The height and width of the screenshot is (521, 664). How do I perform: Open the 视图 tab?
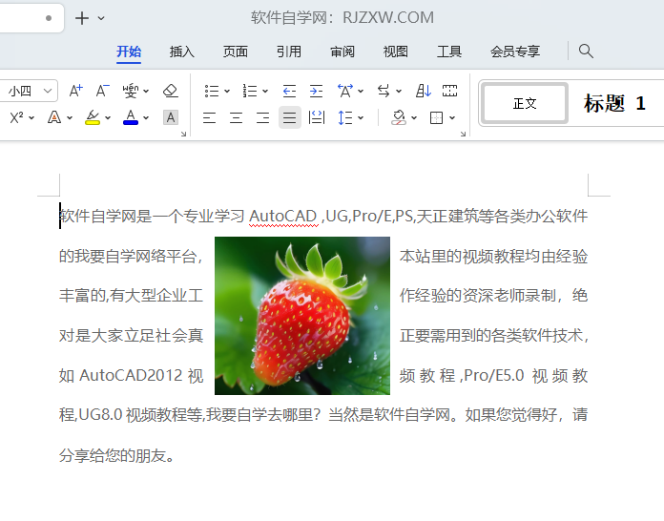396,52
